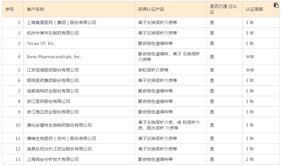Select the 认证周期 column header
The height and width of the screenshot is (166, 281).
click(x=254, y=9)
